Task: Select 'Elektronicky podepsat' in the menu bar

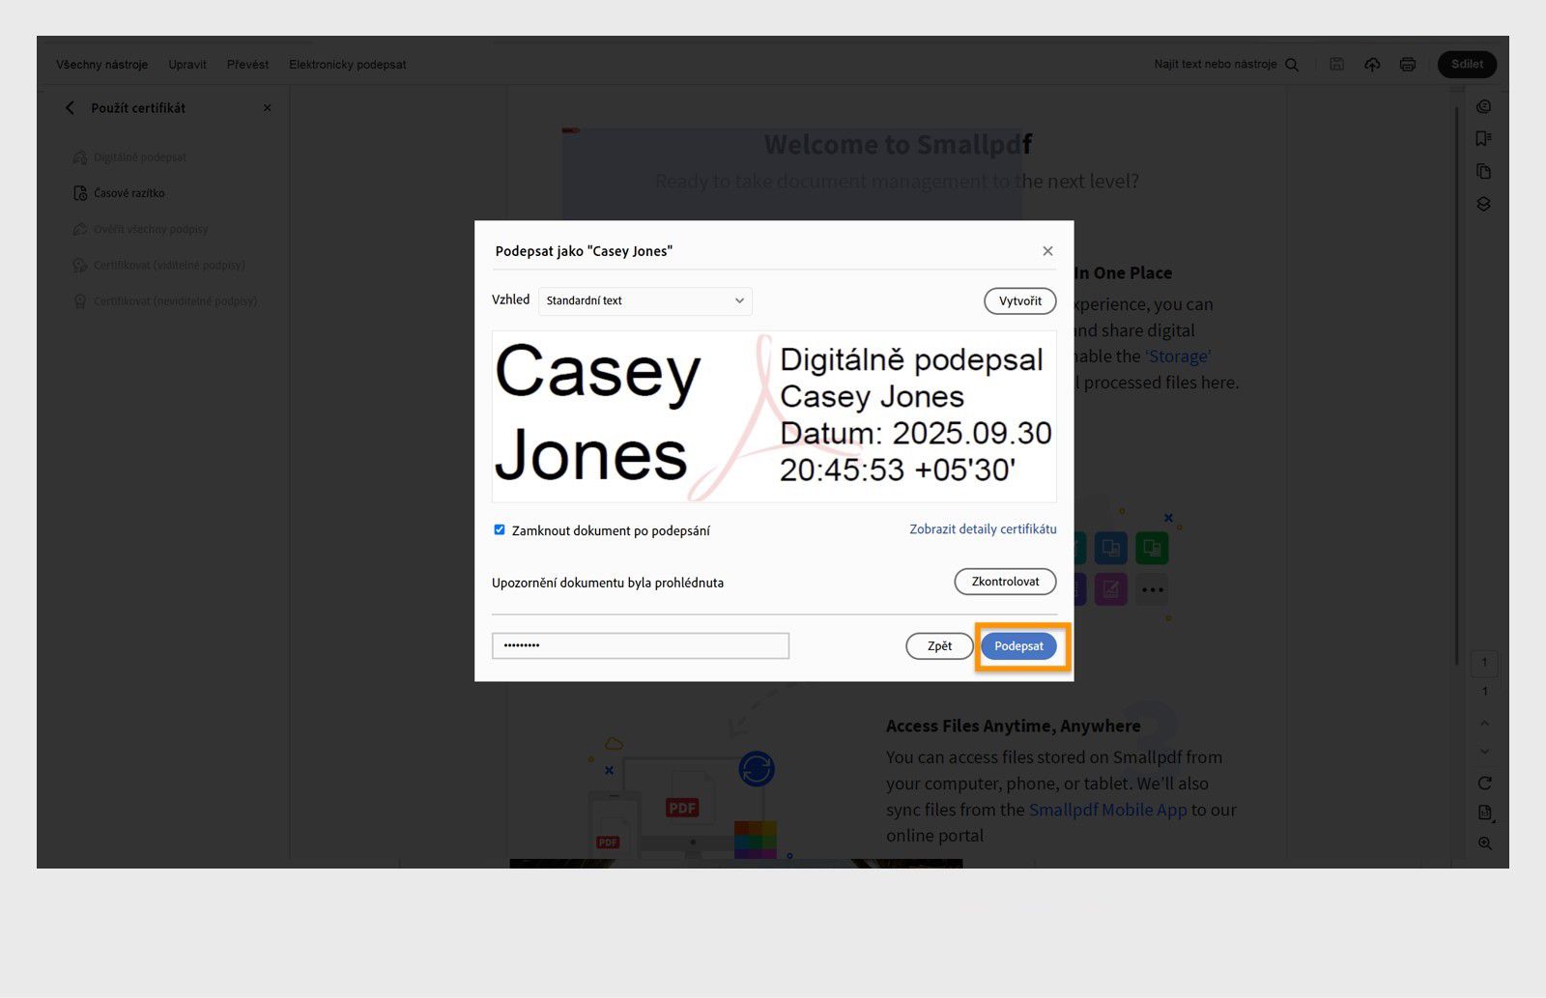Action: 347,64
